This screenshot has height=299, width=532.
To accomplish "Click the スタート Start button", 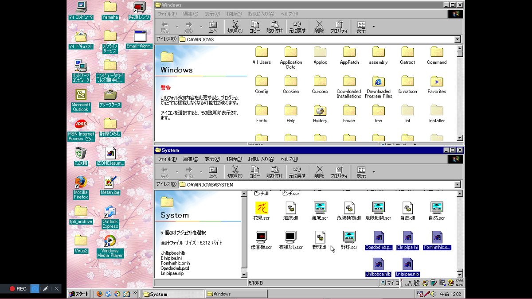I will [x=79, y=294].
